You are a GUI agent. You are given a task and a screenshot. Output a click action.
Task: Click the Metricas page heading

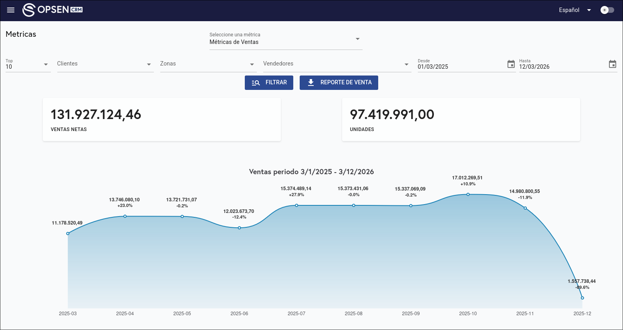pyautogui.click(x=20, y=34)
